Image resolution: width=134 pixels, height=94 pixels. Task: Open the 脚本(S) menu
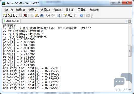(70, 10)
